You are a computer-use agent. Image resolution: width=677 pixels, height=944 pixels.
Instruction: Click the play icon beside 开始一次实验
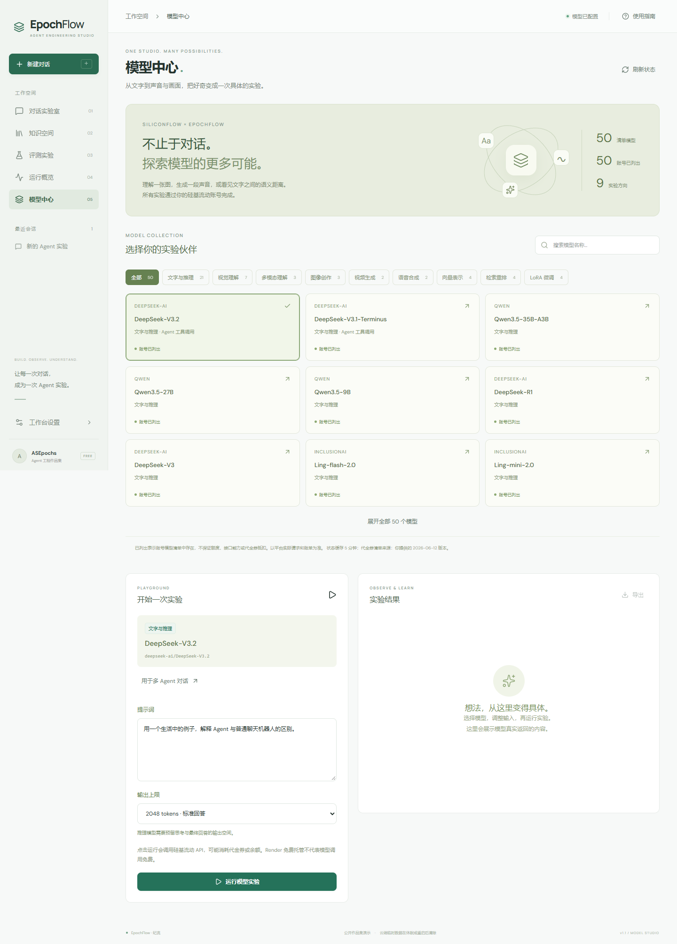coord(332,595)
